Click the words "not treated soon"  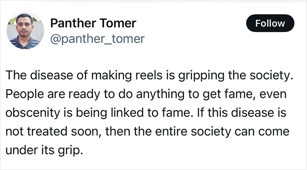point(52,132)
